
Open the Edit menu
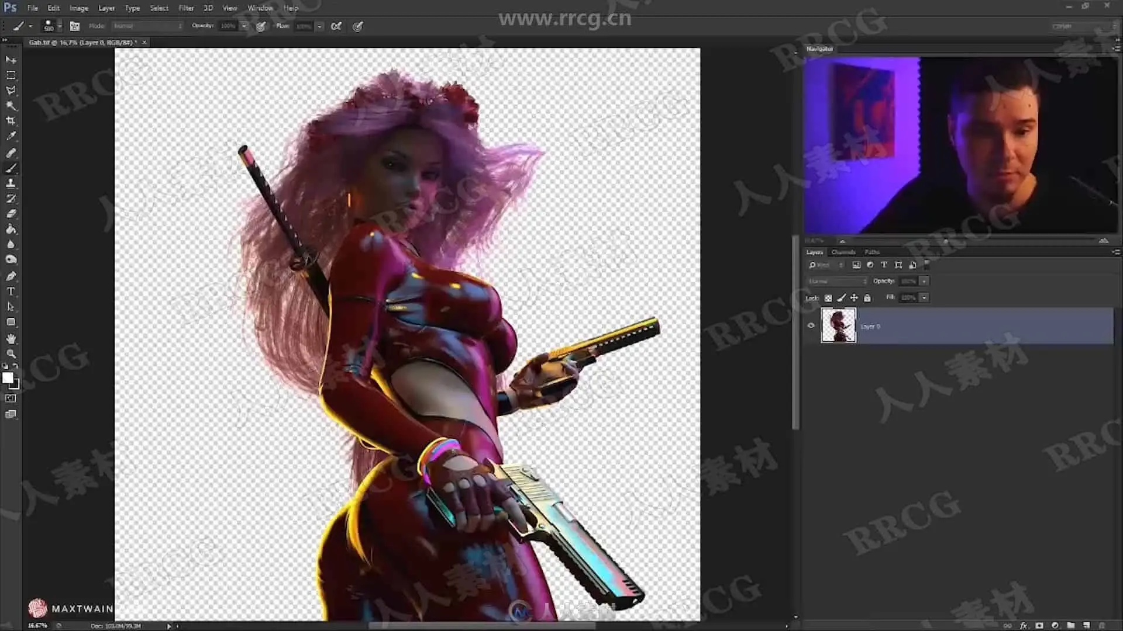click(53, 8)
